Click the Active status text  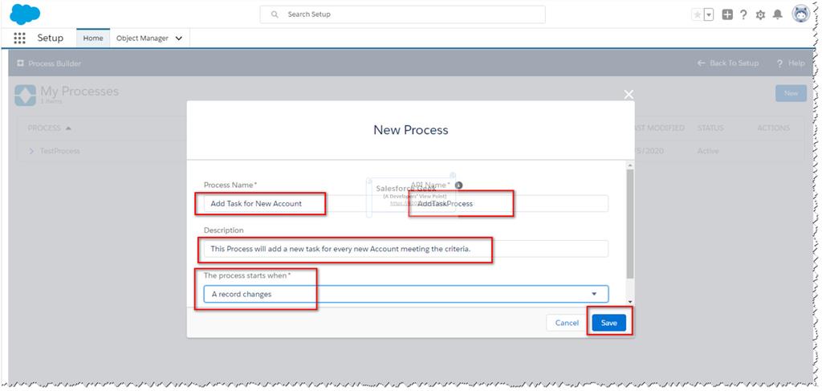click(x=708, y=151)
